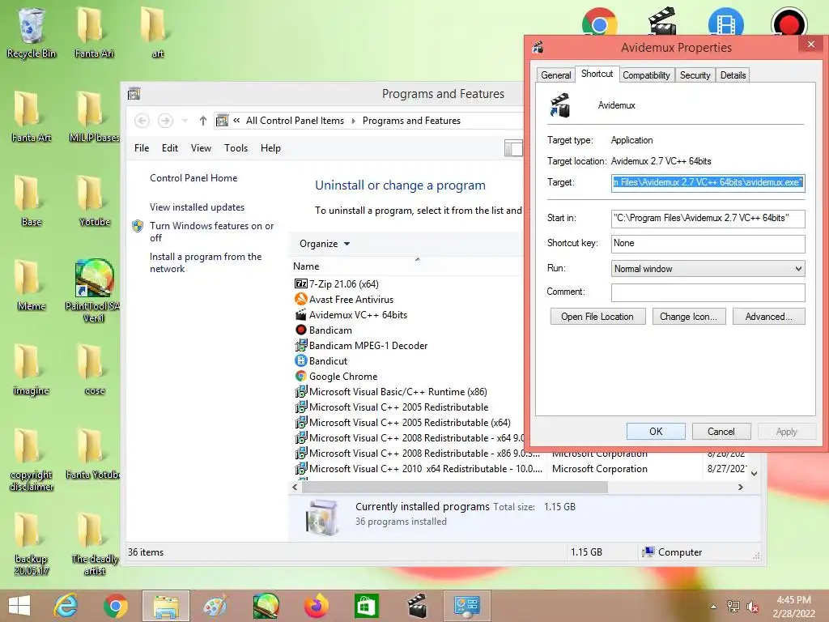Viewport: 829px width, 622px height.
Task: Switch to the General tab
Action: [555, 75]
